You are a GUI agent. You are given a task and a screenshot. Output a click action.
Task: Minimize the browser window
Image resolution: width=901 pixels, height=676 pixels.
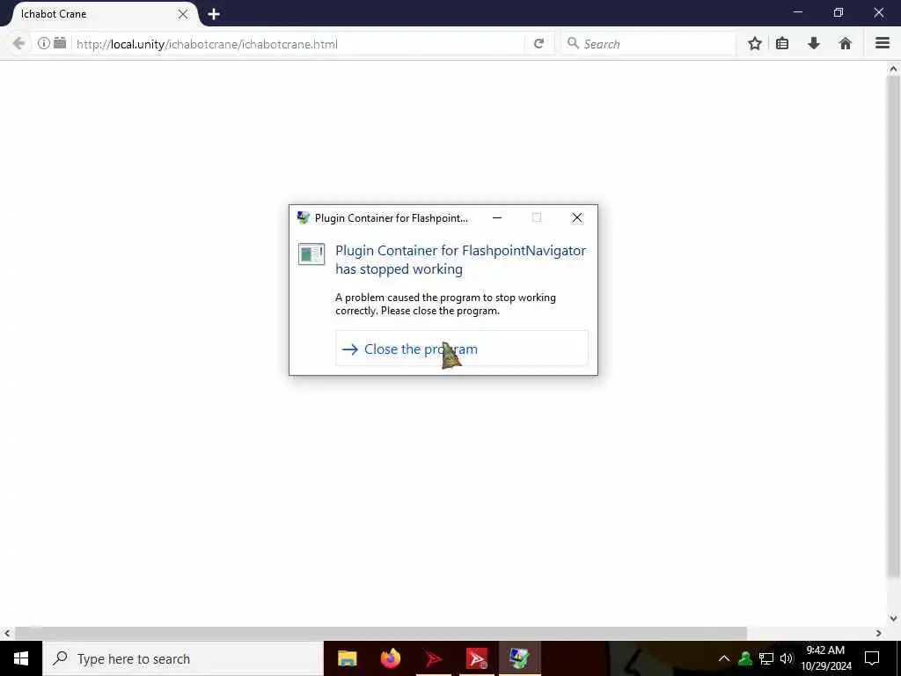click(797, 12)
